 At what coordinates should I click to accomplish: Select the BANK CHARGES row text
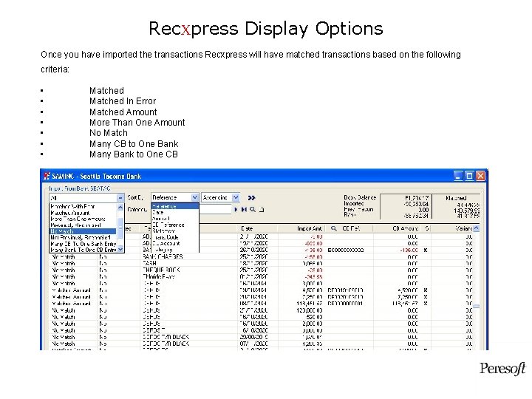(x=163, y=256)
